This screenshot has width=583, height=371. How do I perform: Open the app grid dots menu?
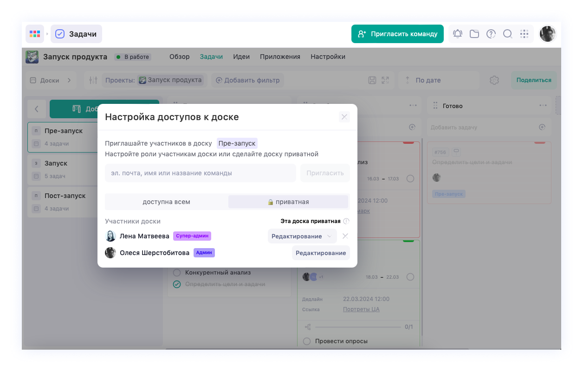coord(525,34)
